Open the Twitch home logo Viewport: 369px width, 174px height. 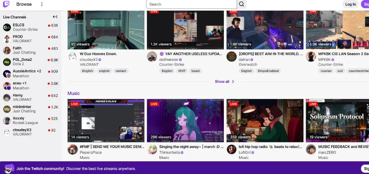click(6, 4)
